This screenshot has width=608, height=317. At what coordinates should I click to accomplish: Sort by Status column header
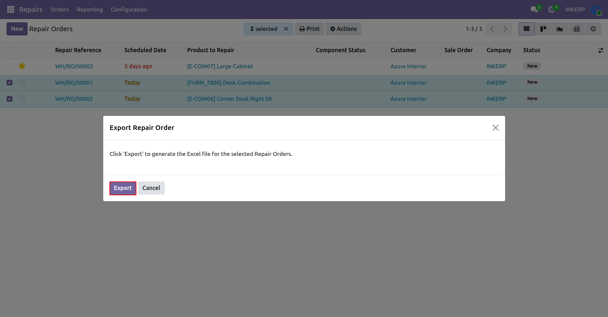[x=532, y=50]
